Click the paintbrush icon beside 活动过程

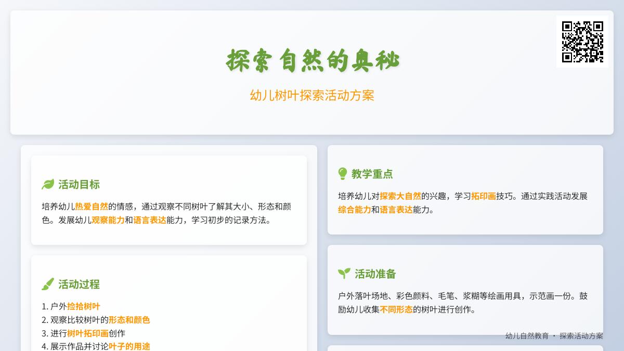(48, 284)
